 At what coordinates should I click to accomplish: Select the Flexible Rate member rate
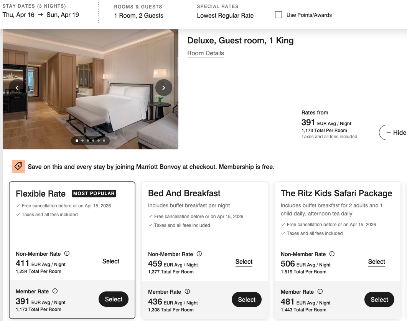pos(114,299)
